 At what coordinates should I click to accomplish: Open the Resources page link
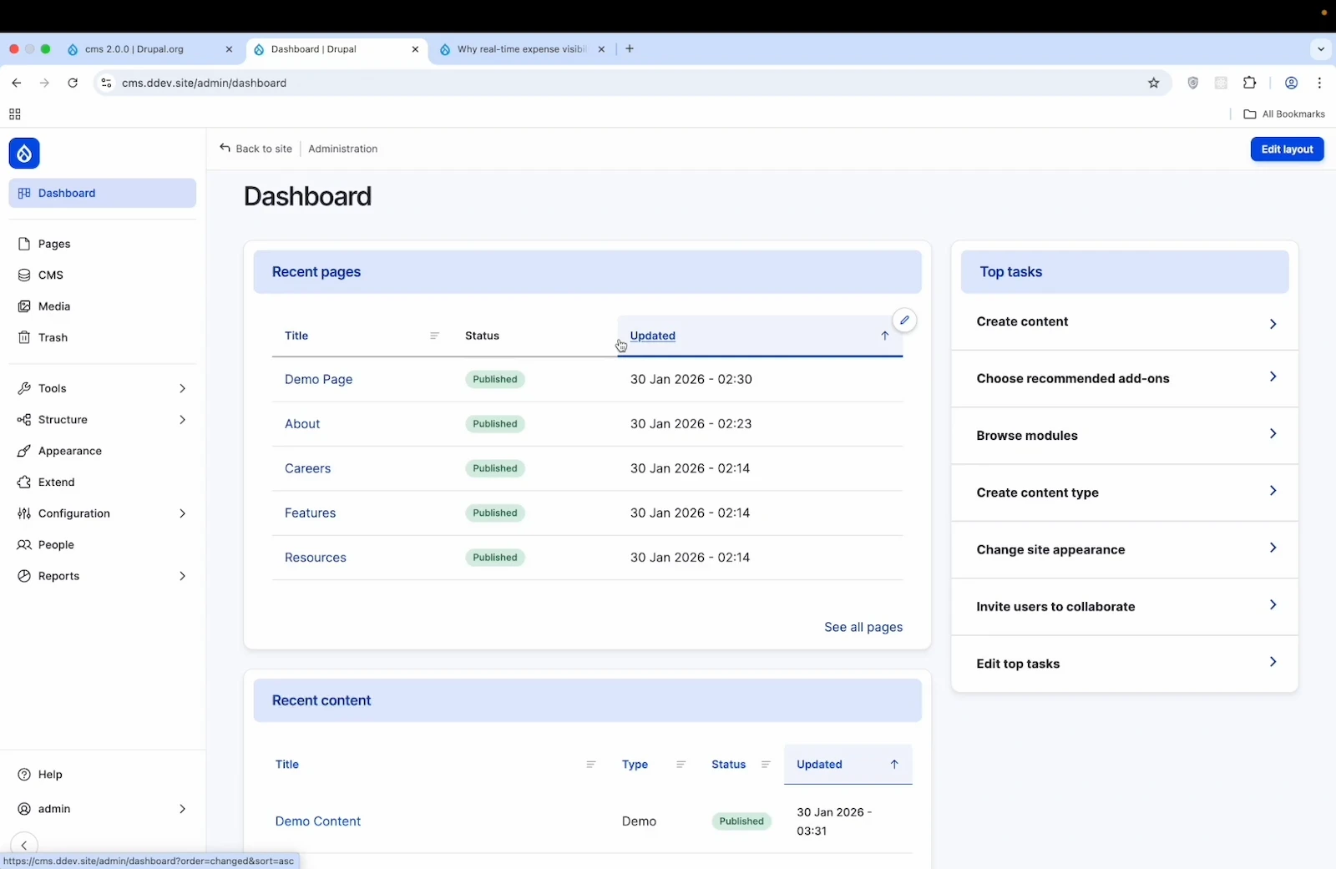coord(315,558)
